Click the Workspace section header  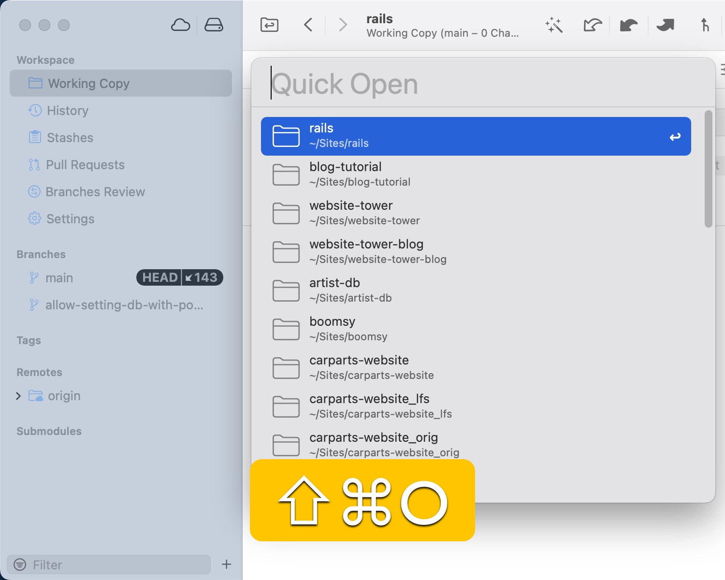45,60
